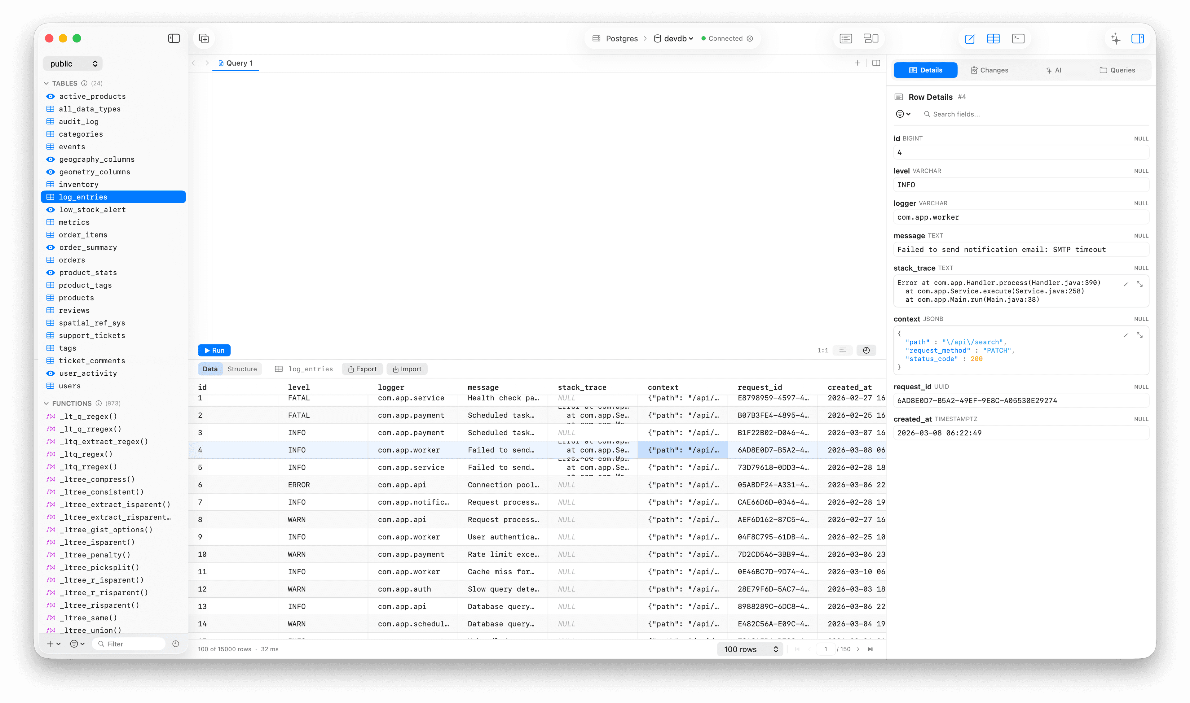The width and height of the screenshot is (1190, 703).
Task: Open the 100 rows page-size dropdown
Action: tap(750, 649)
